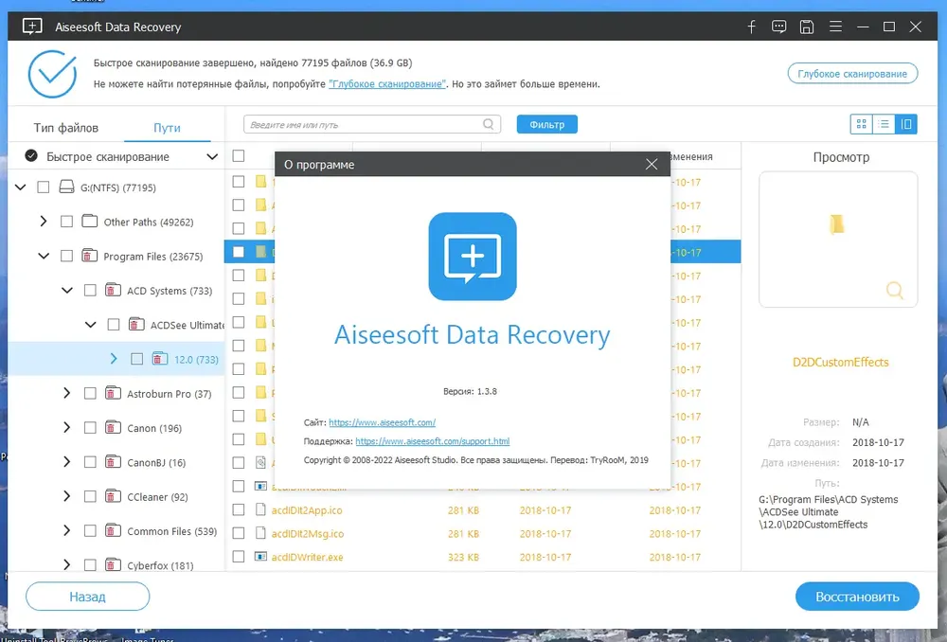Click the Восстановить button
Image resolution: width=947 pixels, height=642 pixels.
(857, 597)
